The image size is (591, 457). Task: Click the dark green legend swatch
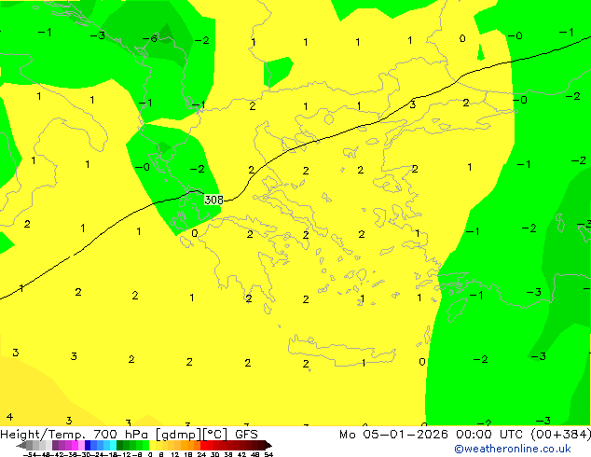[119, 445]
